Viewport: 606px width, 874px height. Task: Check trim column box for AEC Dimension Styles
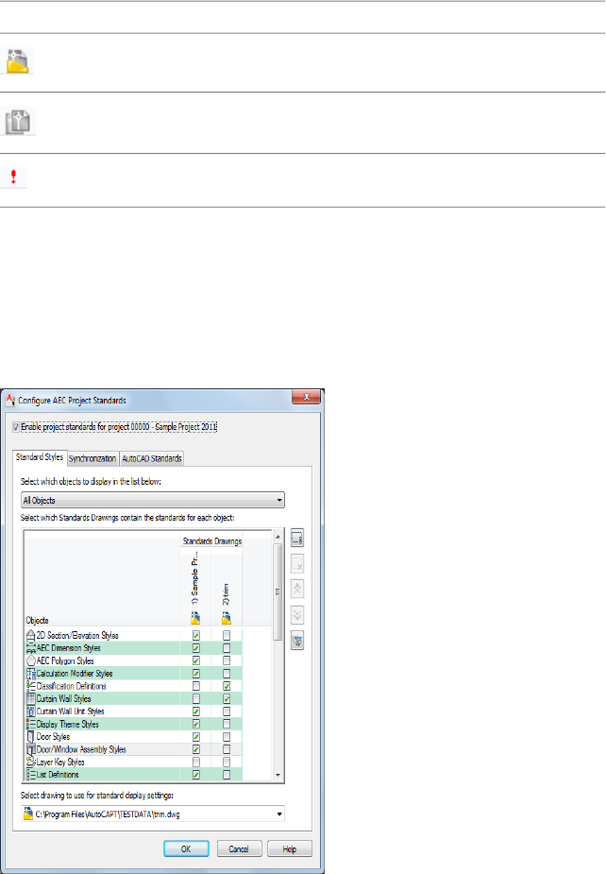coord(227,647)
